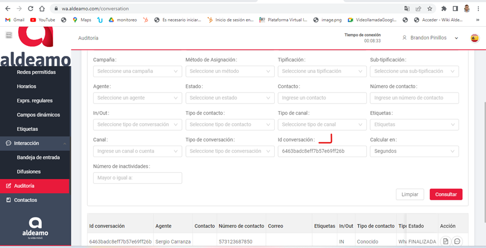The height and width of the screenshot is (248, 486).
Task: Open the Spanish flag language selector
Action: pyautogui.click(x=474, y=38)
